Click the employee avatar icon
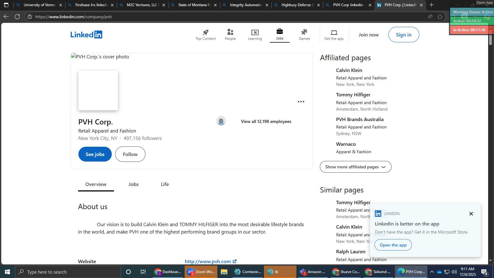This screenshot has height=278, width=494. [221, 121]
